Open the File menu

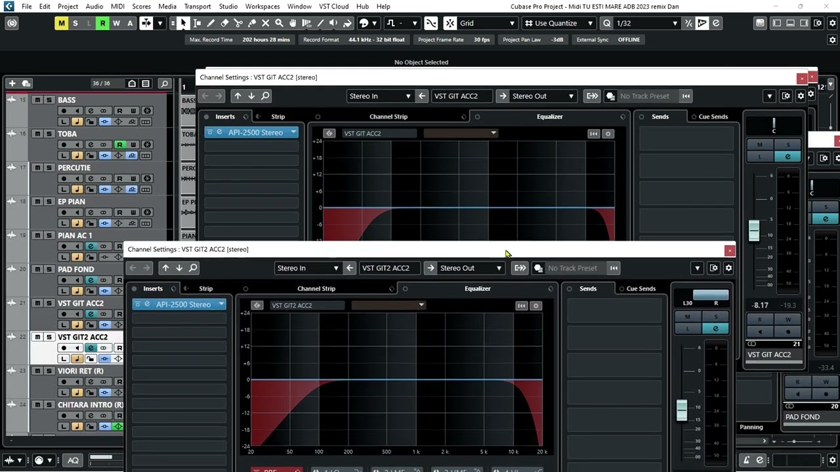pyautogui.click(x=26, y=7)
